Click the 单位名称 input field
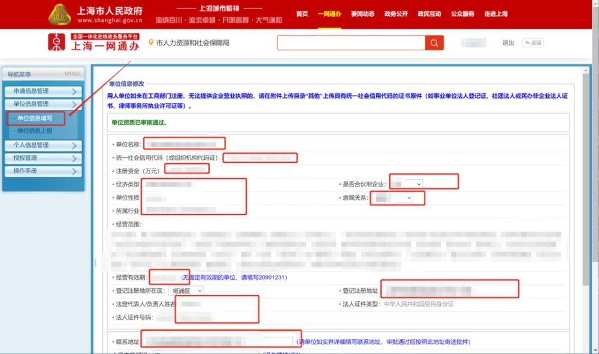The image size is (599, 354). [184, 144]
